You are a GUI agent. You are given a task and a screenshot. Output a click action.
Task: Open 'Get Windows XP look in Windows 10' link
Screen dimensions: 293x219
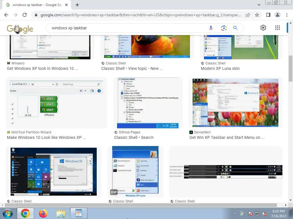(x=42, y=68)
